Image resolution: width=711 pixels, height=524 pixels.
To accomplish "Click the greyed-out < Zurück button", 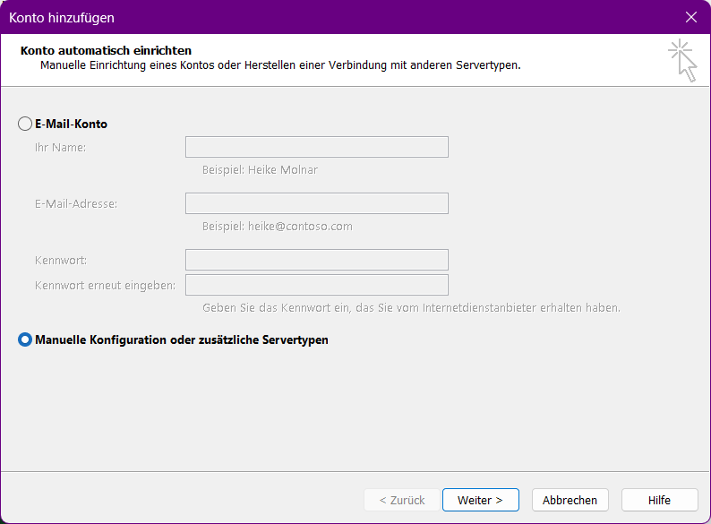I will tap(402, 500).
